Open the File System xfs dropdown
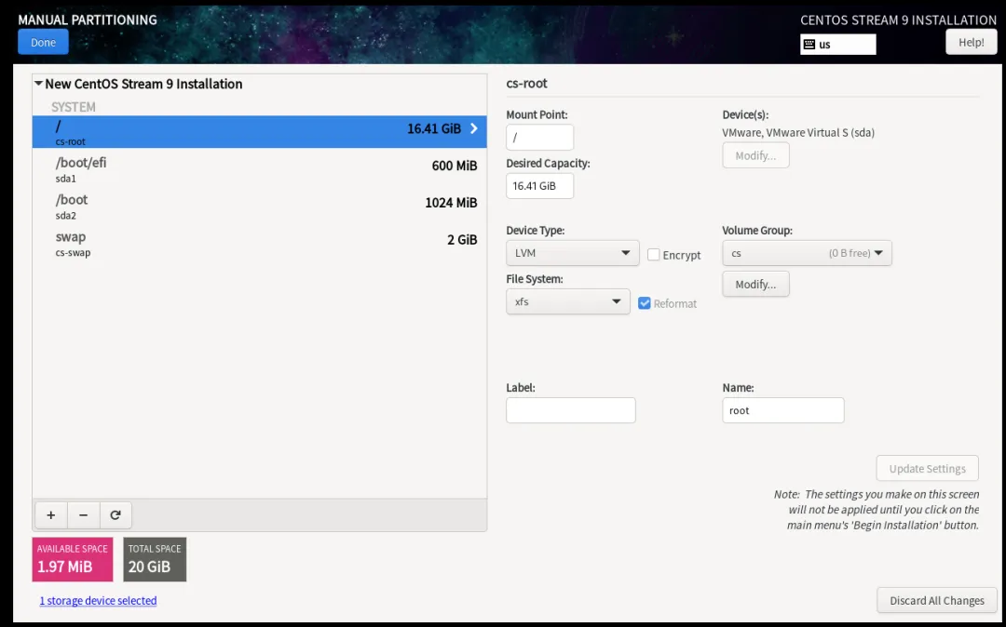 click(568, 301)
